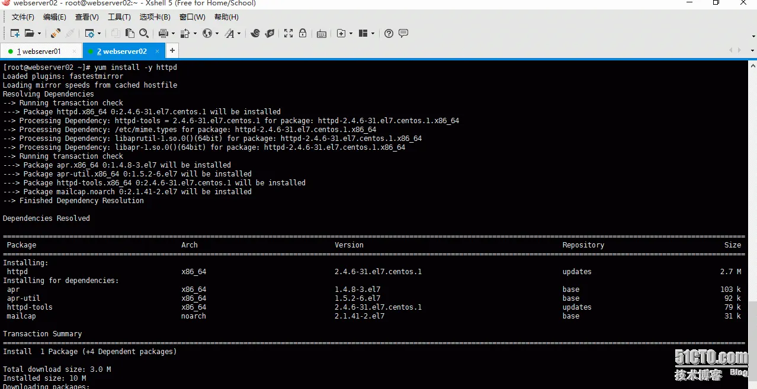Image resolution: width=757 pixels, height=389 pixels.
Task: Click the 'Repository' column header text
Action: 583,245
